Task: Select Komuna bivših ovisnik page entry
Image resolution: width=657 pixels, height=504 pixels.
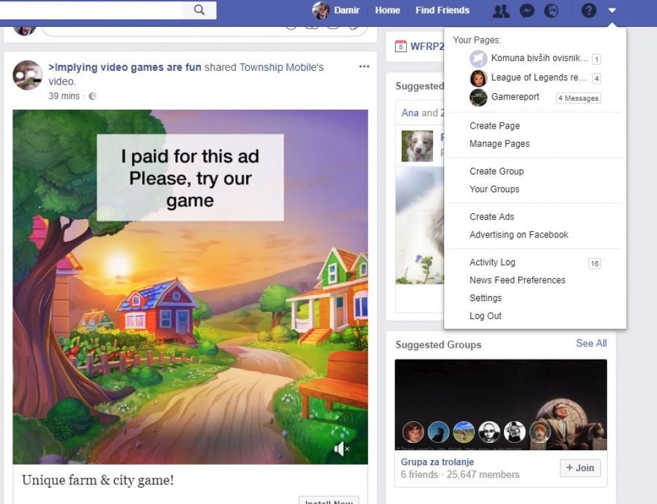Action: 535,58
